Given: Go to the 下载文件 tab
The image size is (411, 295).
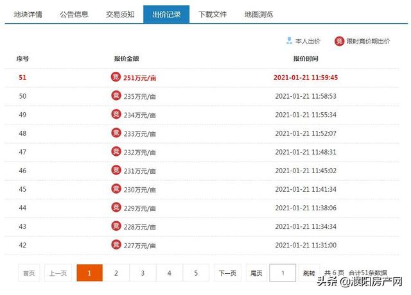Looking at the screenshot, I should [x=213, y=14].
